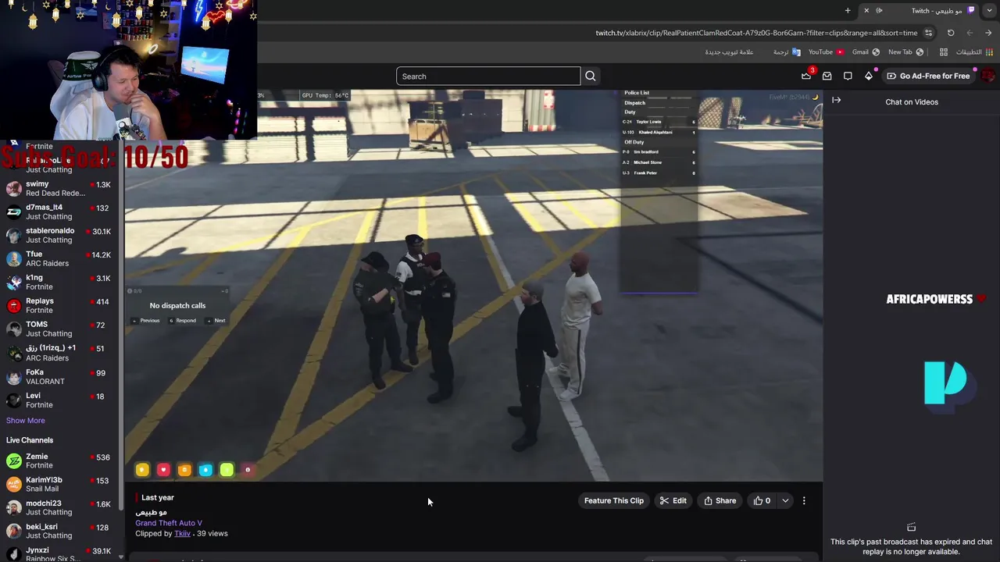1000x562 pixels.
Task: Click the browser reload icon
Action: (x=951, y=33)
